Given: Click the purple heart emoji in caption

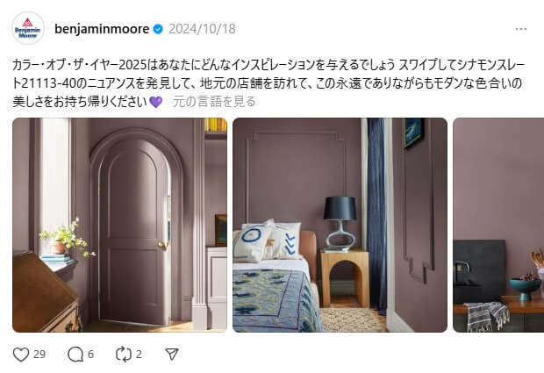Looking at the screenshot, I should pyautogui.click(x=155, y=102).
